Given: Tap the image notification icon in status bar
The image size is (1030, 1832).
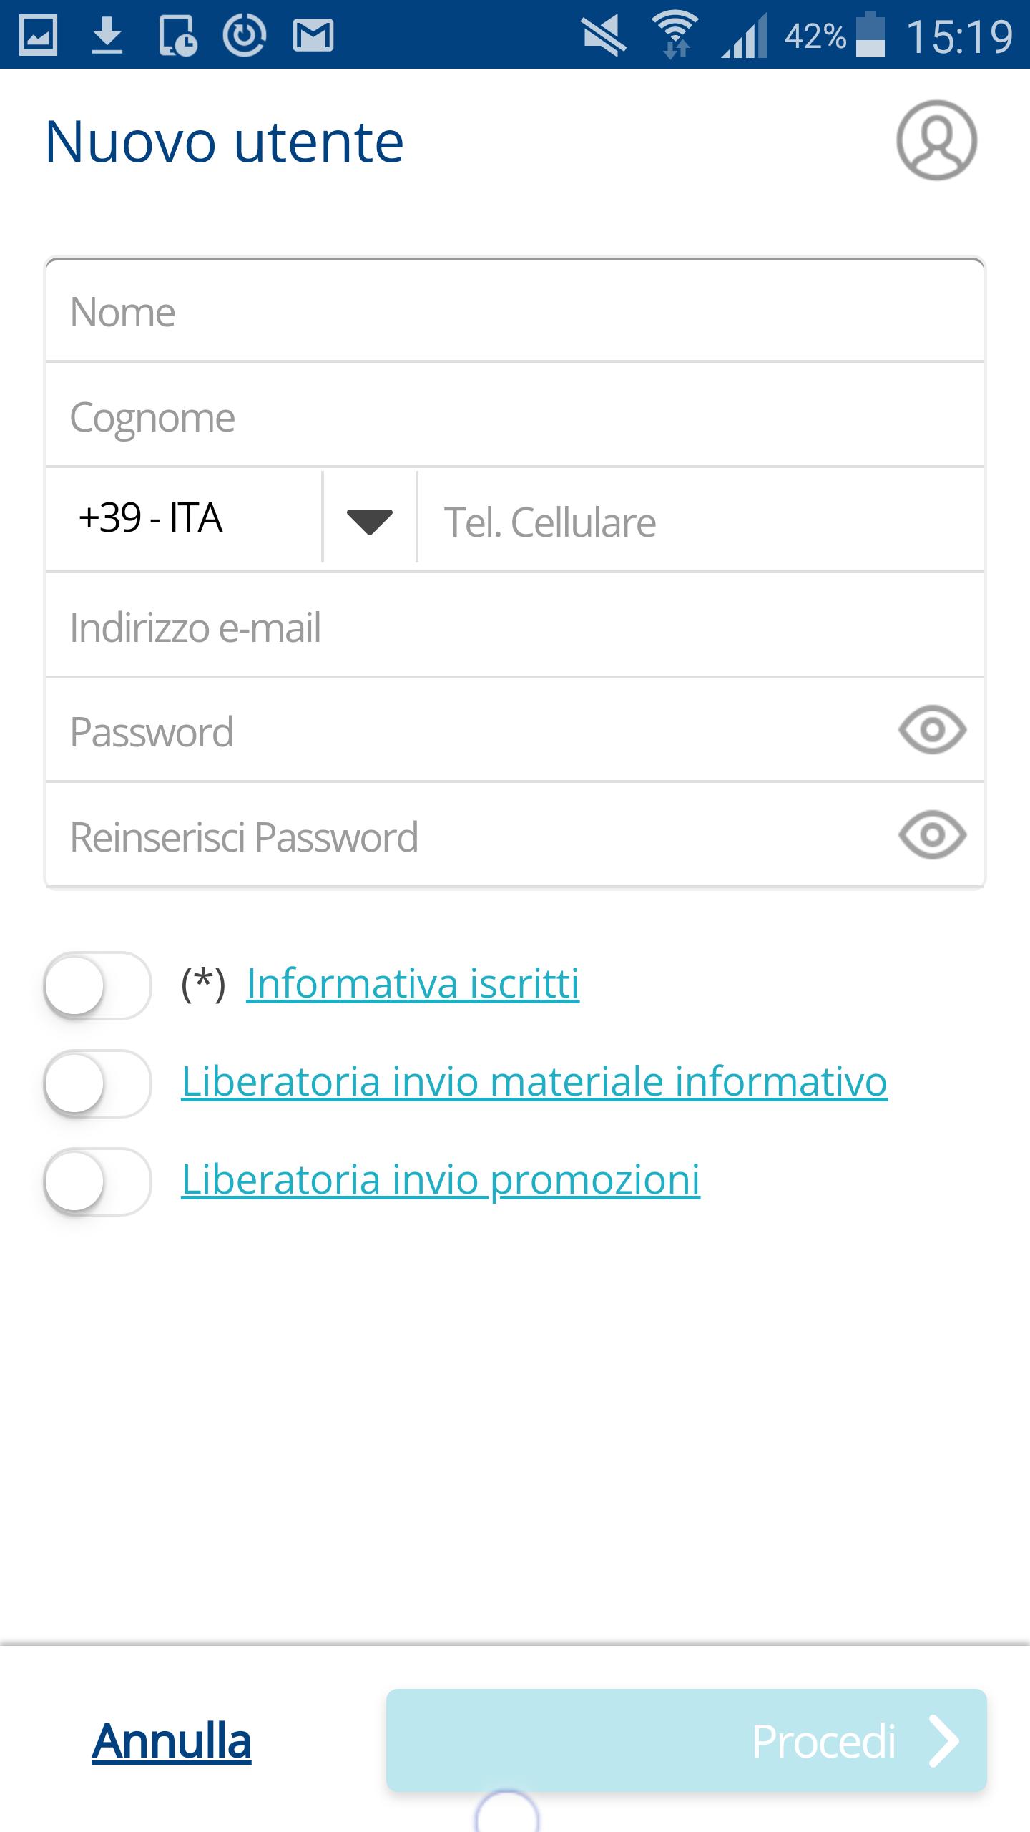Looking at the screenshot, I should (x=38, y=35).
